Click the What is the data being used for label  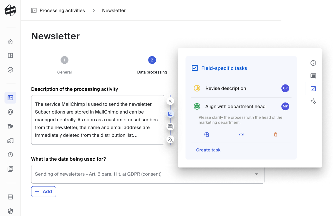tap(69, 159)
